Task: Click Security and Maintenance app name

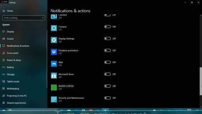Action: click(x=71, y=98)
